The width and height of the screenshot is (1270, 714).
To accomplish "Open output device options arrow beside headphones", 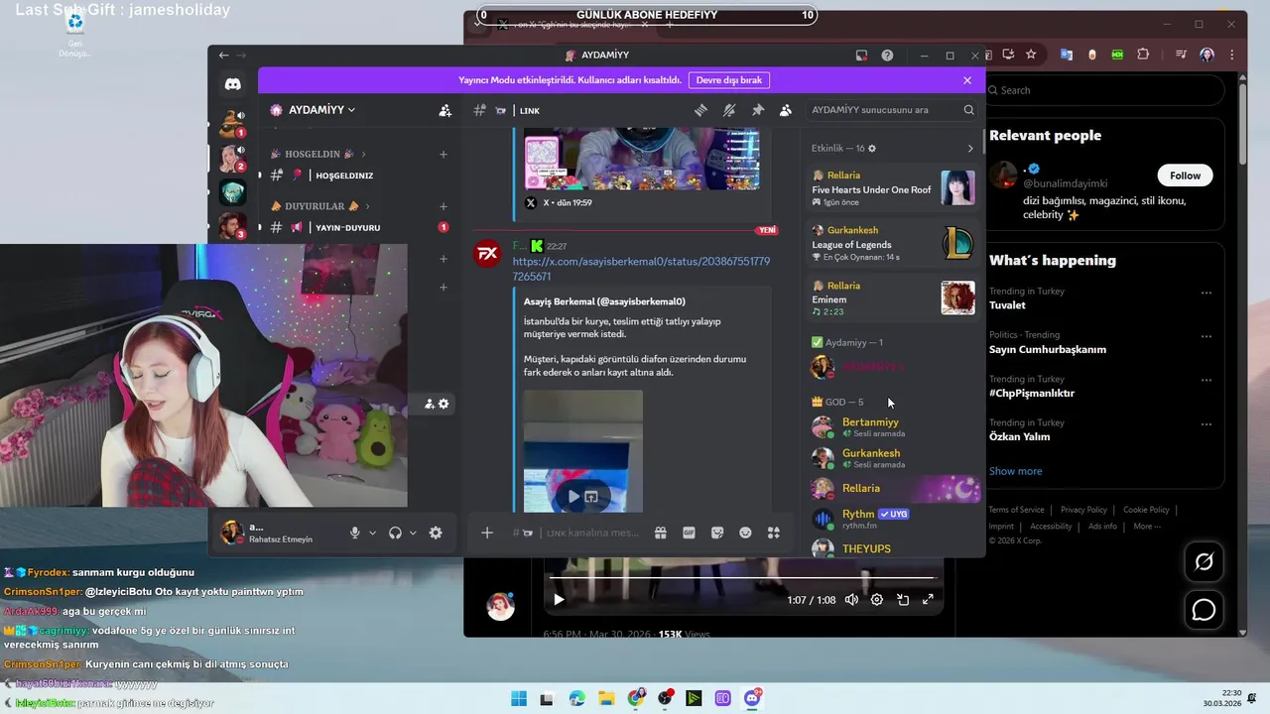I will [413, 533].
